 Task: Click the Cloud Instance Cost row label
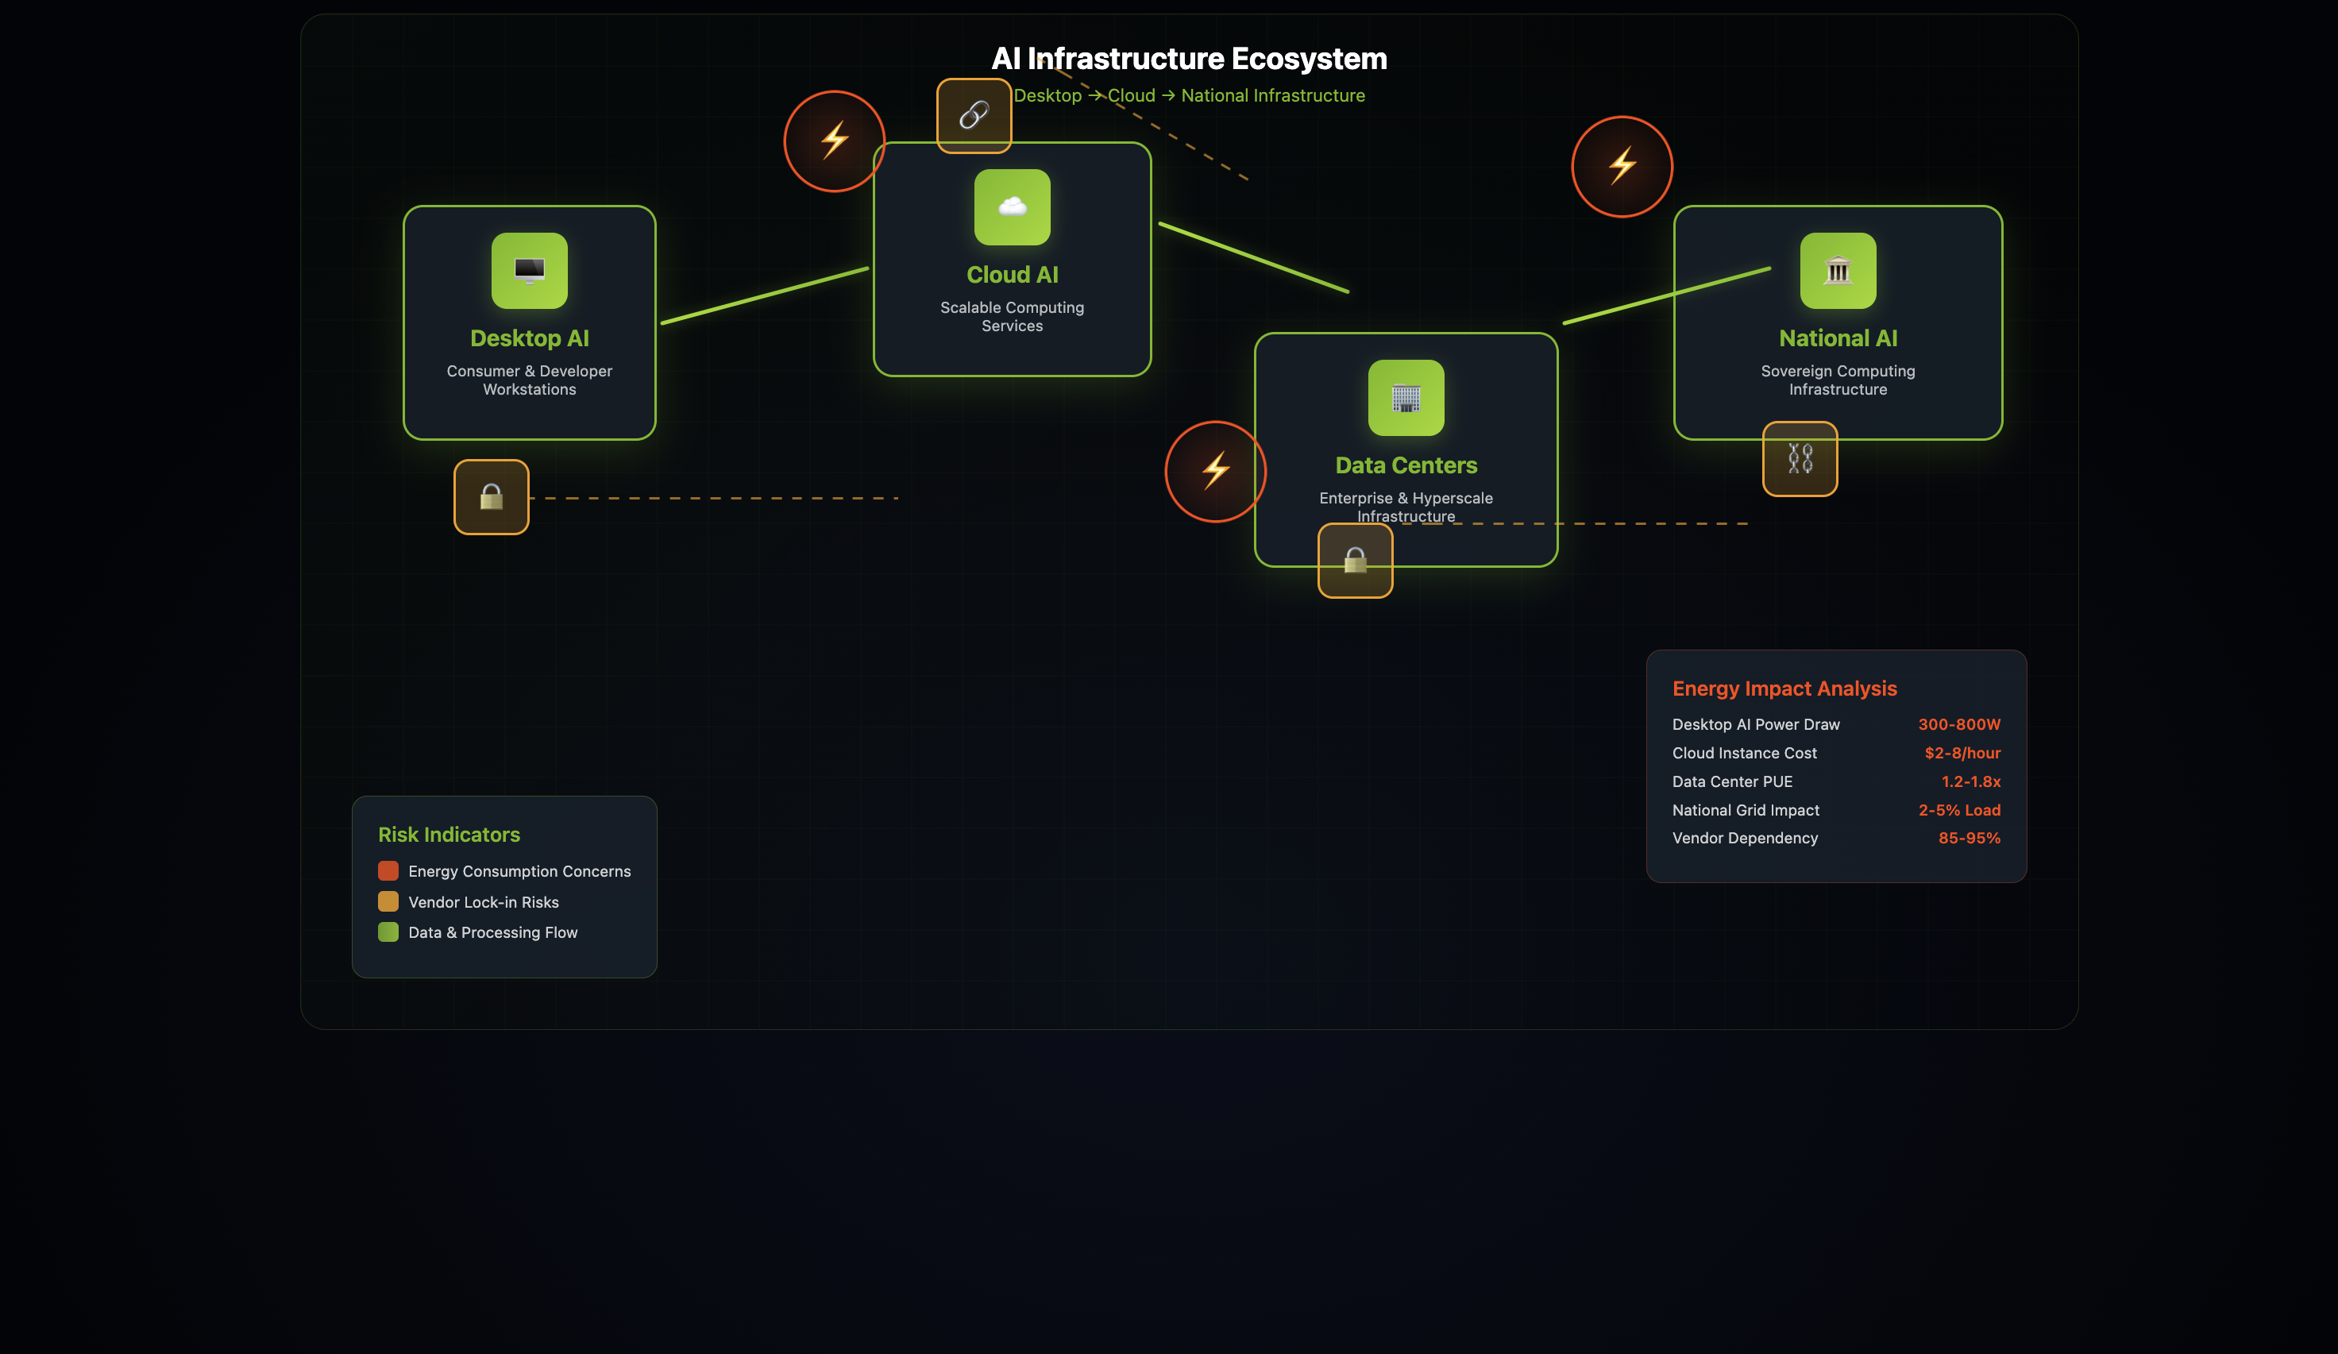pyautogui.click(x=1744, y=753)
